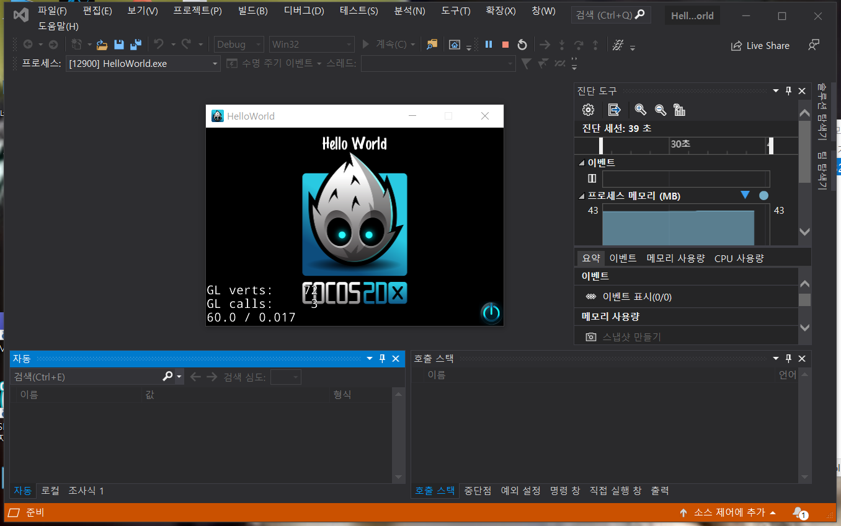
Task: Toggle the blue triangle memory marker
Action: pos(745,195)
